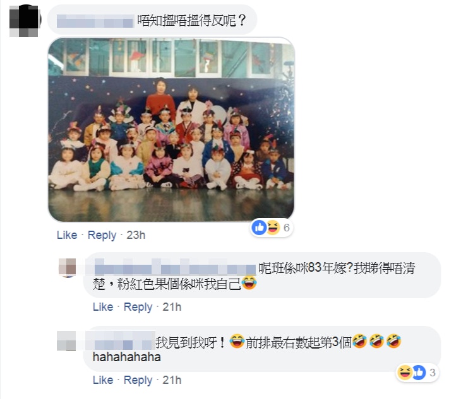Click the thumbs-up reaction icon beside count 3
The width and height of the screenshot is (461, 399).
click(x=419, y=373)
